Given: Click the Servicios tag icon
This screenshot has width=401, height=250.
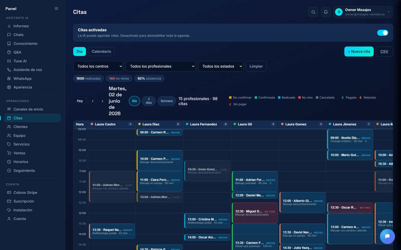Looking at the screenshot, I should [x=9, y=144].
